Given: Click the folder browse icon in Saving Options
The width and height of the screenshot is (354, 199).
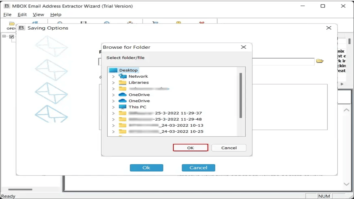Looking at the screenshot, I should [x=320, y=61].
